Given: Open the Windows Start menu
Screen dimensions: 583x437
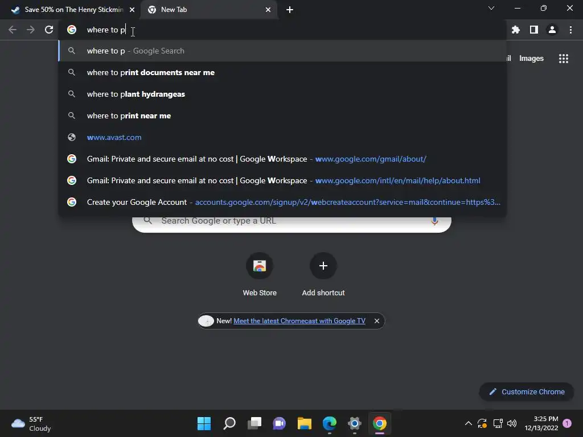Looking at the screenshot, I should pos(204,423).
